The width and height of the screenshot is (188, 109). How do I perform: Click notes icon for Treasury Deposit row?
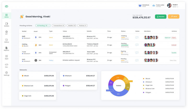pos(137,45)
